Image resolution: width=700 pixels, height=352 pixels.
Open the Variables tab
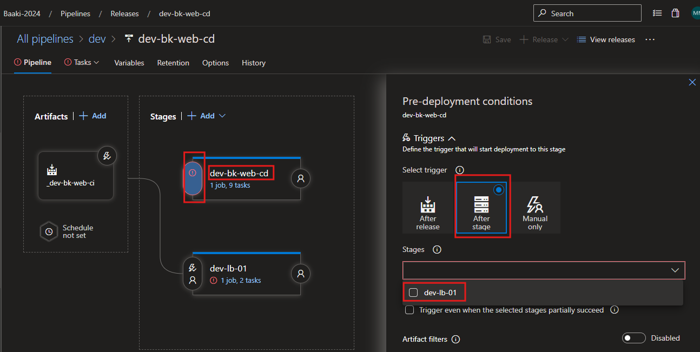pyautogui.click(x=129, y=63)
